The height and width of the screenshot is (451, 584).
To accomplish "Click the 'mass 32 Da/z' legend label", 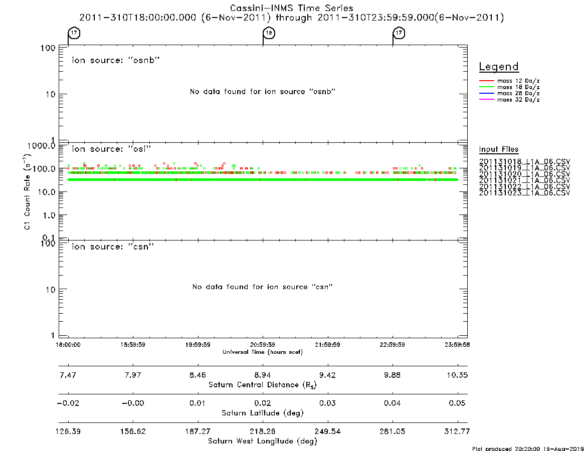I will pos(518,100).
